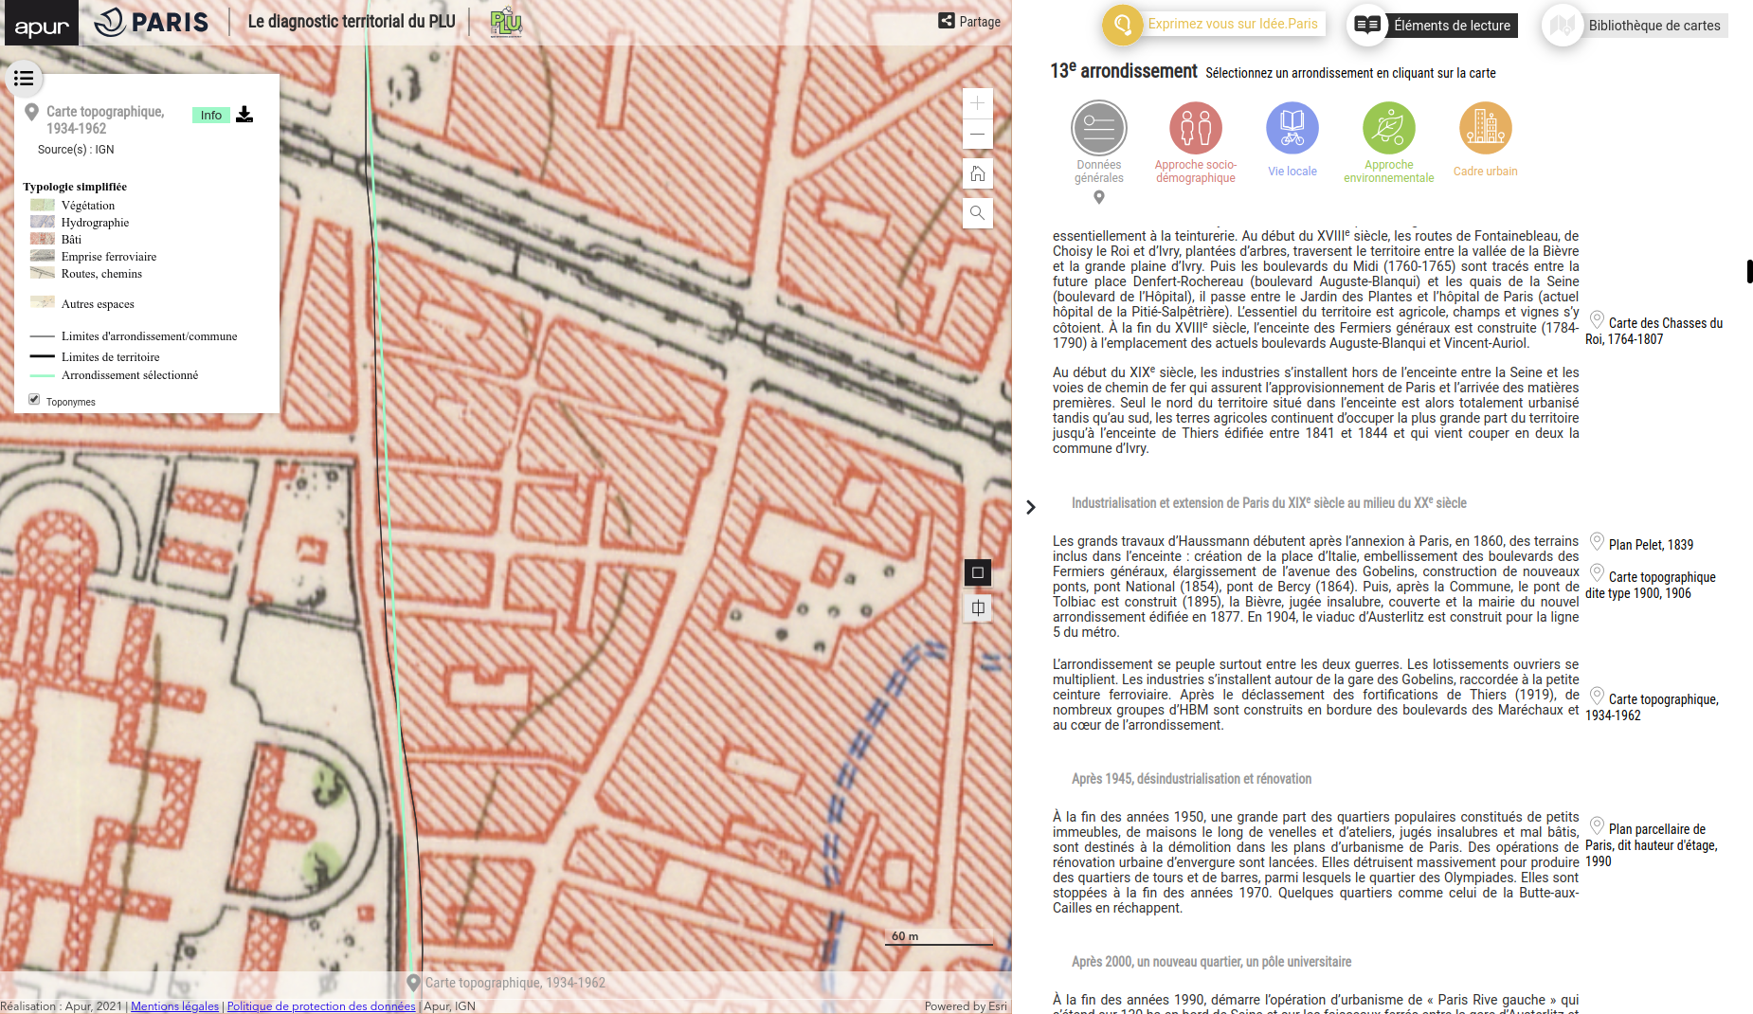Zoom in on the map
The width and height of the screenshot is (1753, 1014).
click(977, 102)
